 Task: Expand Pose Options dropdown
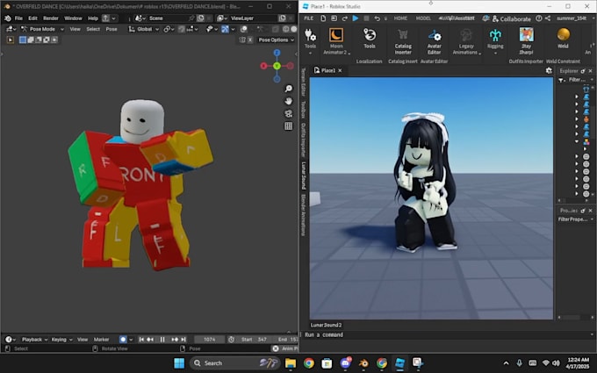point(276,39)
